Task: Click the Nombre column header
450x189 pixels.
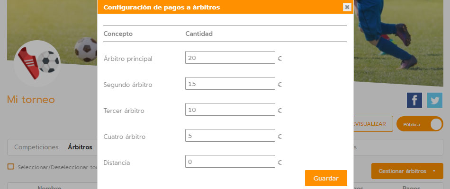Action: [50, 187]
